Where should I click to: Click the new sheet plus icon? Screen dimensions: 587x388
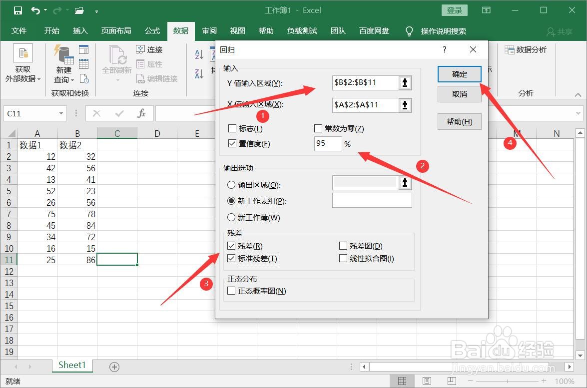point(114,367)
